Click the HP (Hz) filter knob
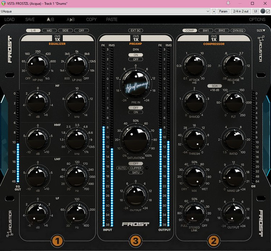 point(38,66)
